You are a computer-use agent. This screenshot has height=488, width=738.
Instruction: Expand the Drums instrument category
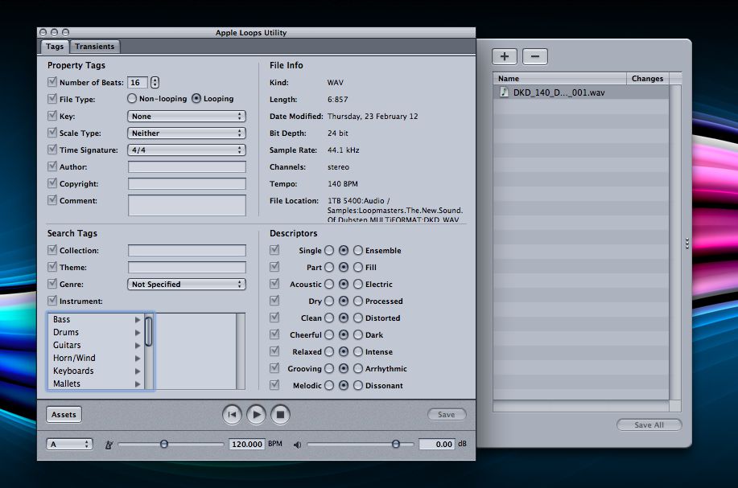(x=138, y=332)
